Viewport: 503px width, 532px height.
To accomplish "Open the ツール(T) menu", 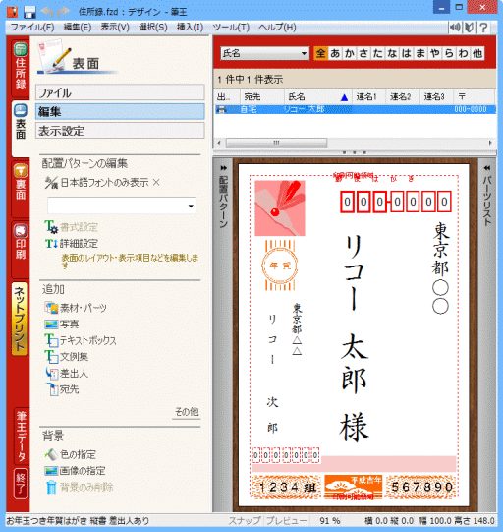I will [231, 28].
